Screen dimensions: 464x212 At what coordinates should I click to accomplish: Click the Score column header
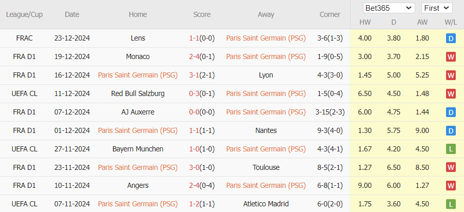tap(202, 15)
